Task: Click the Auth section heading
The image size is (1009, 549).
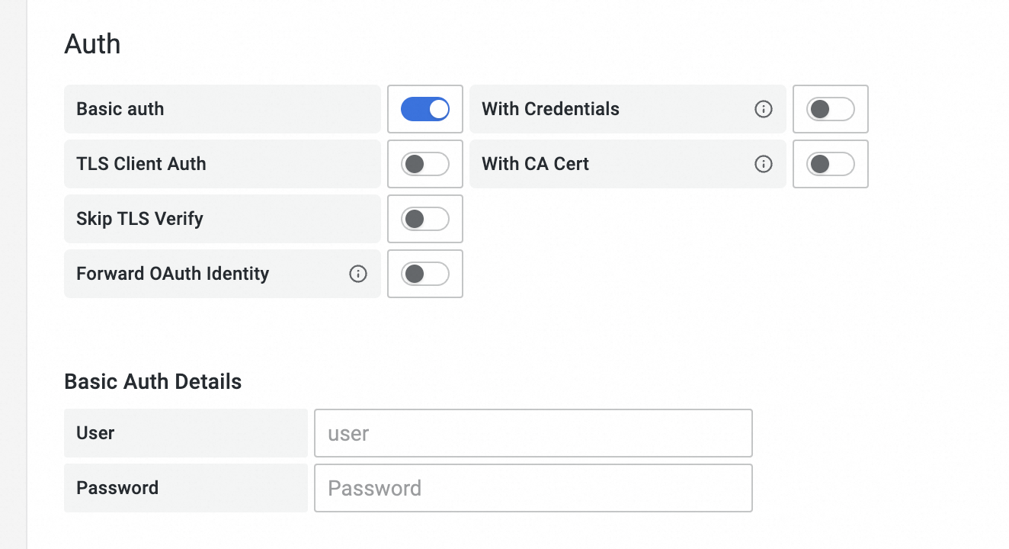Action: click(x=92, y=44)
